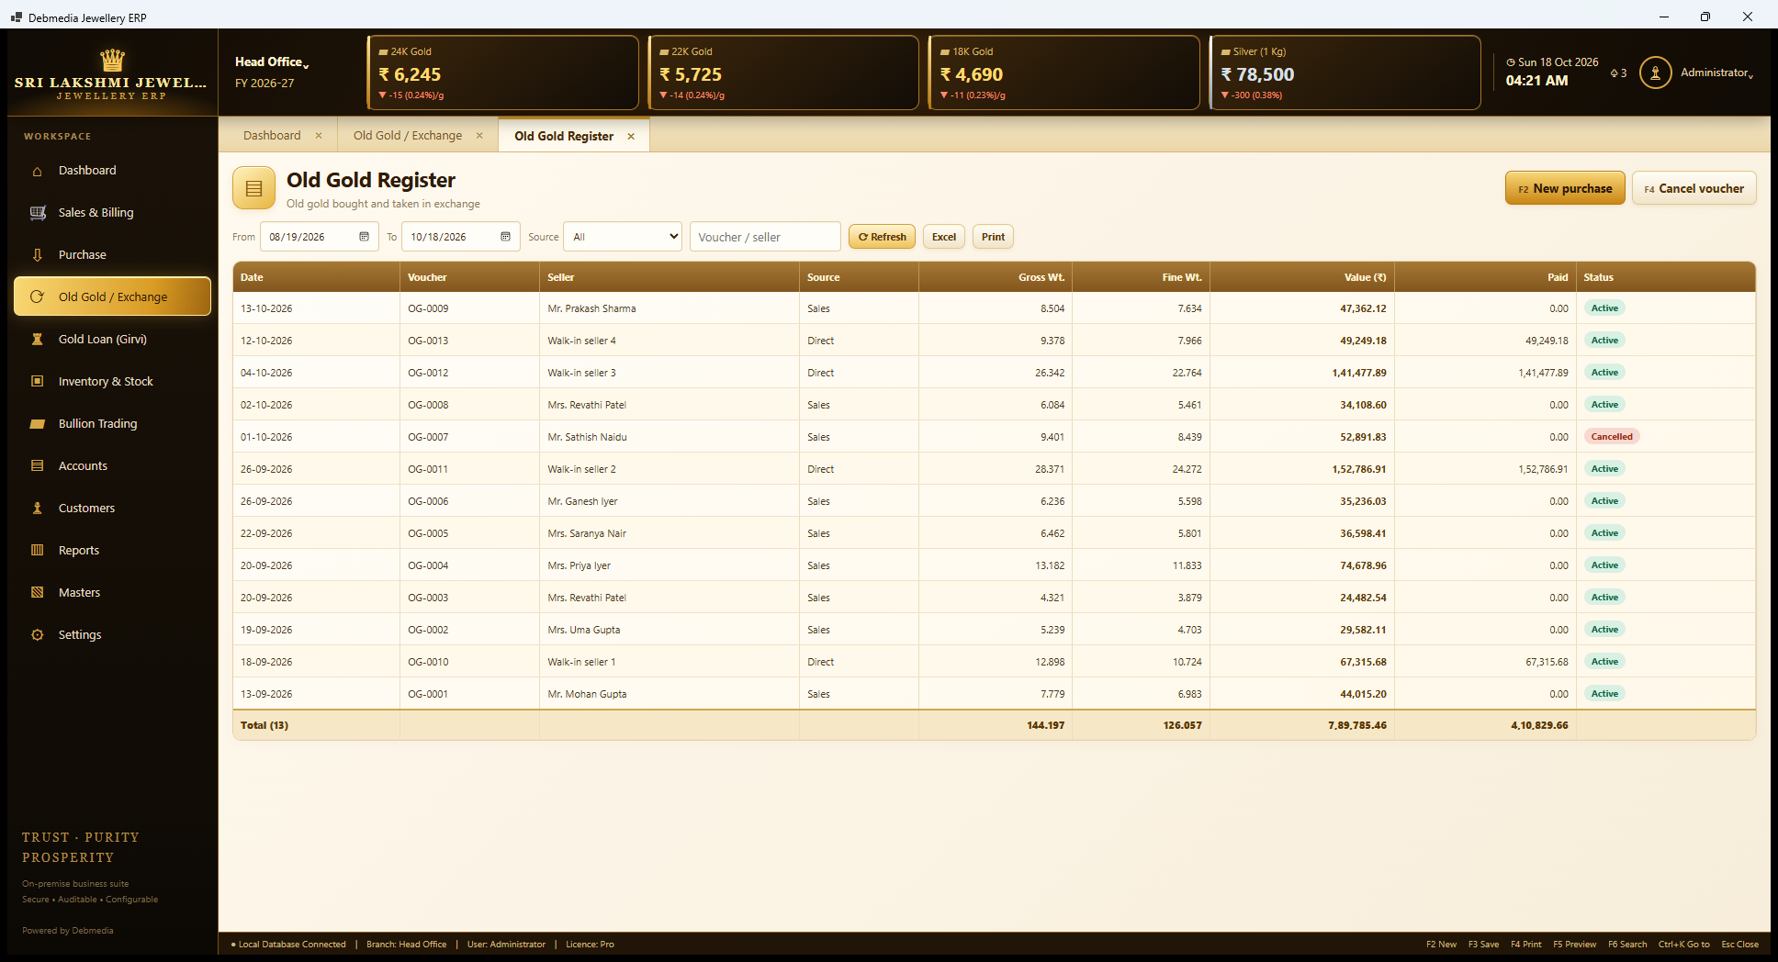This screenshot has width=1778, height=962.
Task: Click the Bullion Trading bar icon
Action: [38, 424]
